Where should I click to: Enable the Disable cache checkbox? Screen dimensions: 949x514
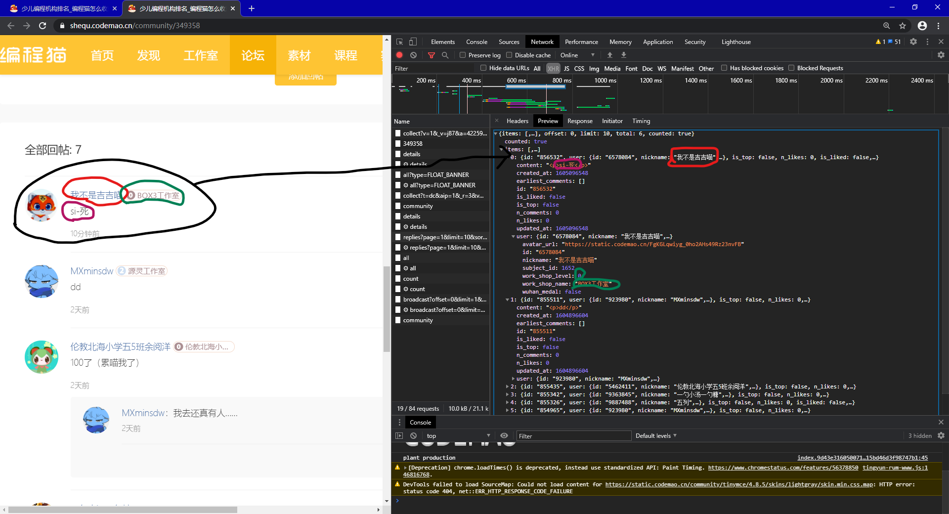[509, 55]
